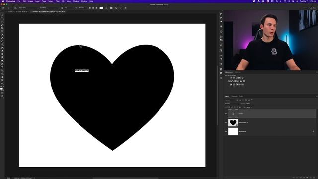Viewport: 318px width, 179px height.
Task: Add Hue/Saturation adjustment
Action: pyautogui.click(x=229, y=81)
